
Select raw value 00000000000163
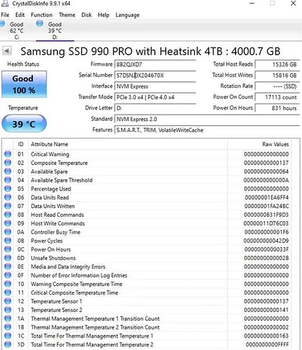point(266,336)
